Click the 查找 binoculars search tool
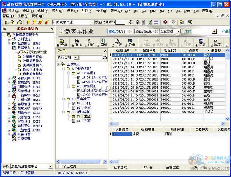231x177 pixels. click(x=77, y=43)
